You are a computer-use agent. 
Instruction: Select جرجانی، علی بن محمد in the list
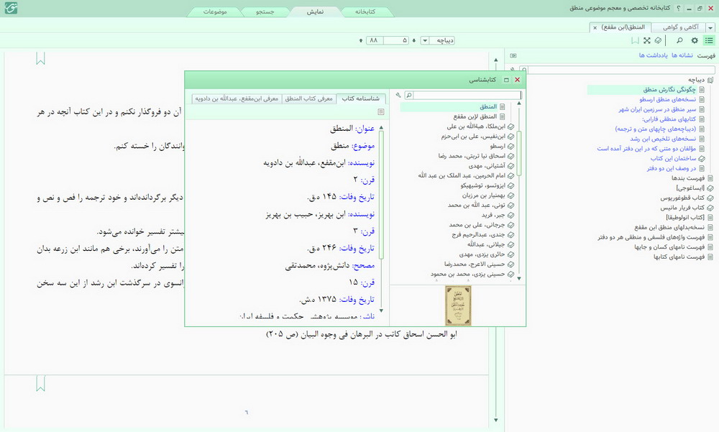point(477,225)
